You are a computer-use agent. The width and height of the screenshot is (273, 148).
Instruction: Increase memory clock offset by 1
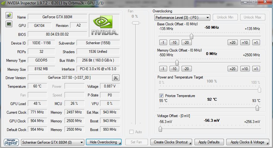(x=256, y=69)
